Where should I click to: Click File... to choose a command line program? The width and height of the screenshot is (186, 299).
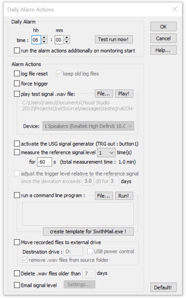pos(104,196)
